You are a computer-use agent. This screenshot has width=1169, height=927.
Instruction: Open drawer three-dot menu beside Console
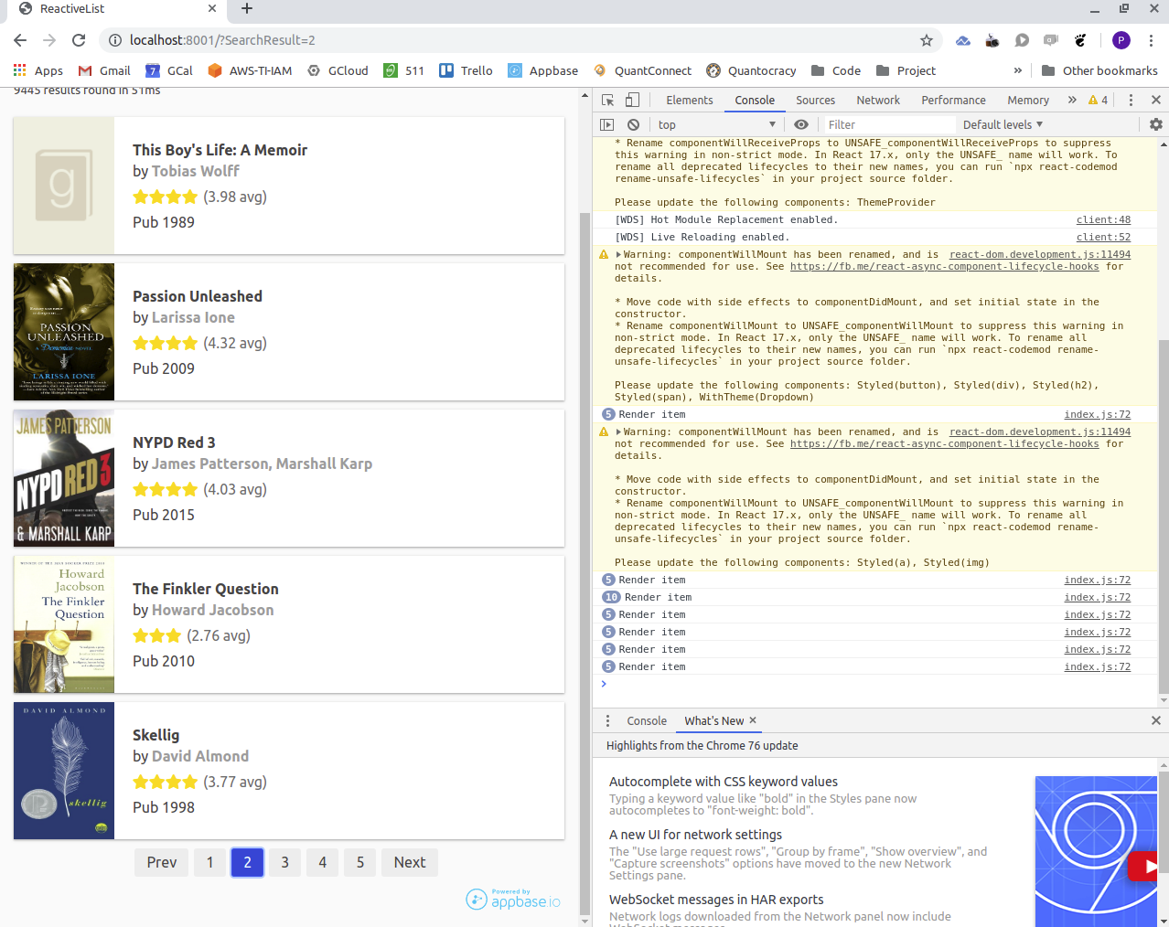point(607,720)
